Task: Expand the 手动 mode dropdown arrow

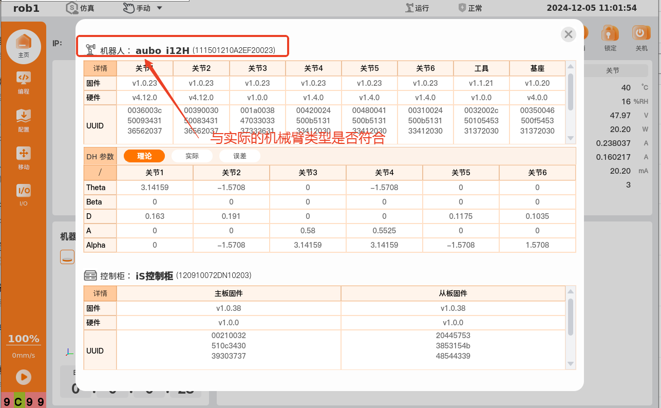Action: (159, 8)
